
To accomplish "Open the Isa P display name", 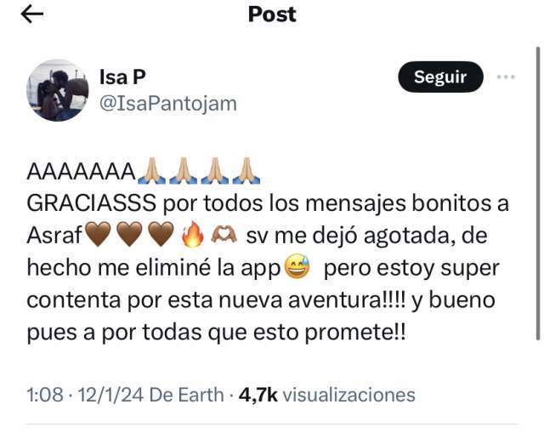I will point(122,77).
